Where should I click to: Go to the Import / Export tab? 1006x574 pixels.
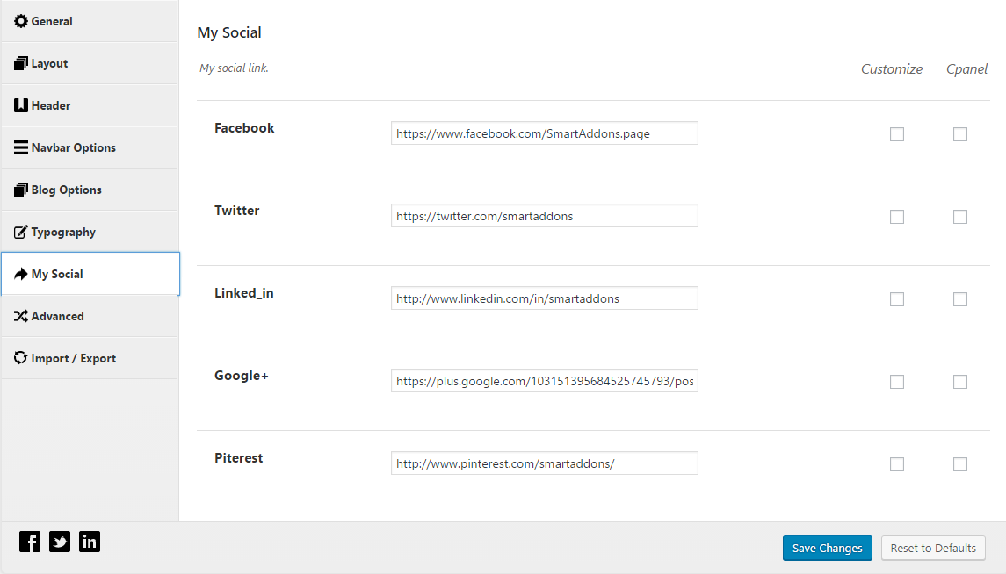tap(90, 358)
